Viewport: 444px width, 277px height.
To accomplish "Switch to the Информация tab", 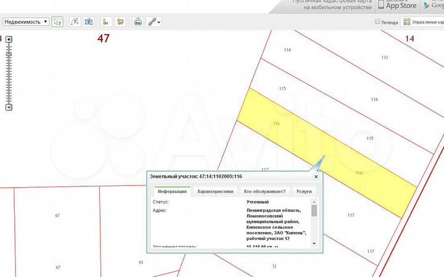I will [172, 191].
